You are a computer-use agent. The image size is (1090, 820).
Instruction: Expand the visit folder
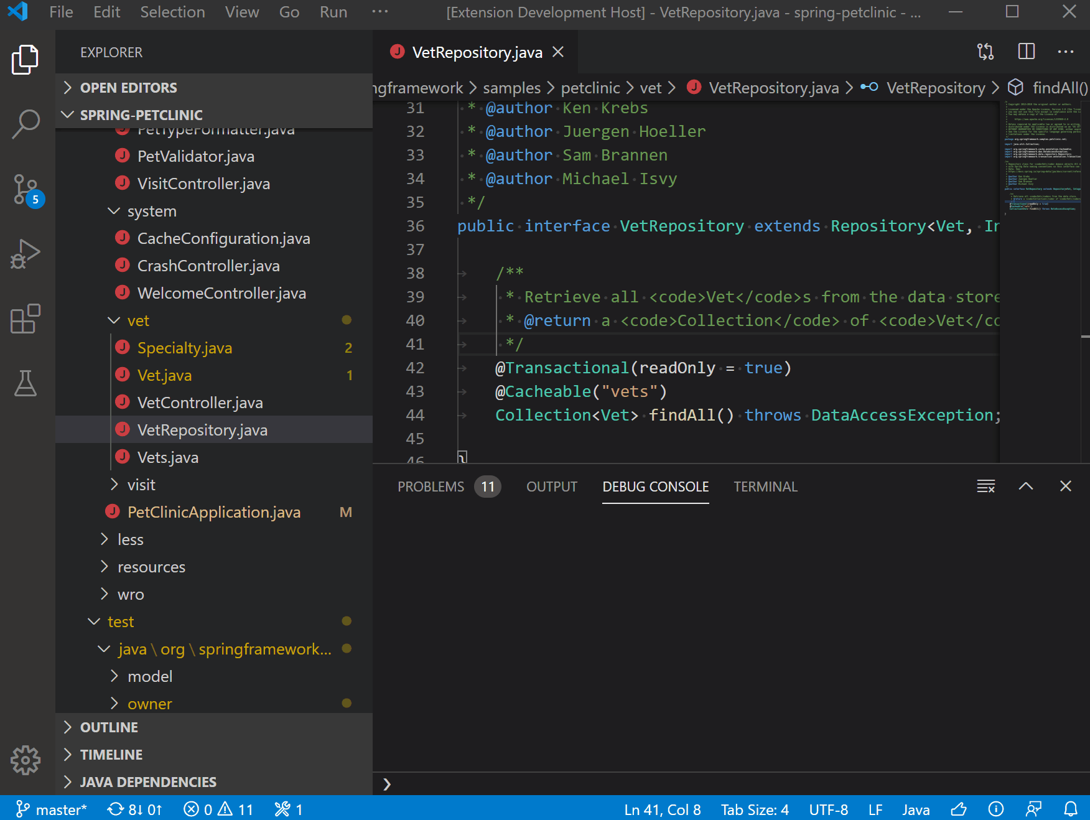[114, 484]
